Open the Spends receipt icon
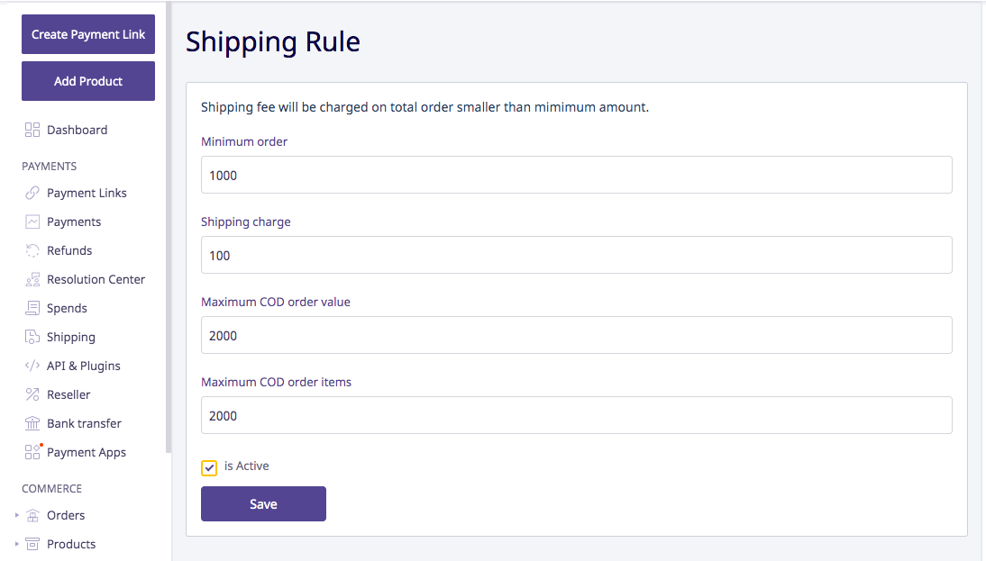Viewport: 986px width, 561px height. click(x=32, y=308)
